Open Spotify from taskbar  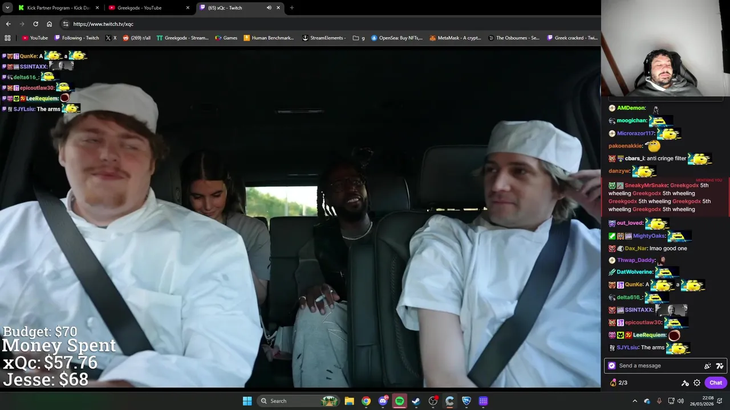(399, 401)
